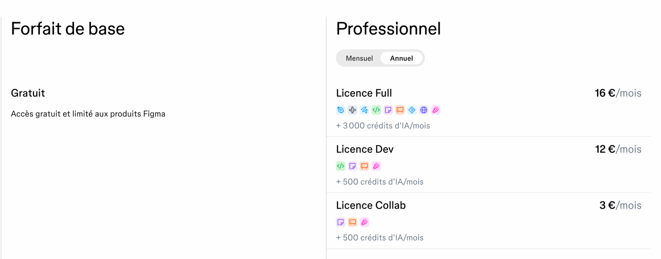Click the pink party popper icon under Licence Dev
661x259 pixels.
[376, 166]
